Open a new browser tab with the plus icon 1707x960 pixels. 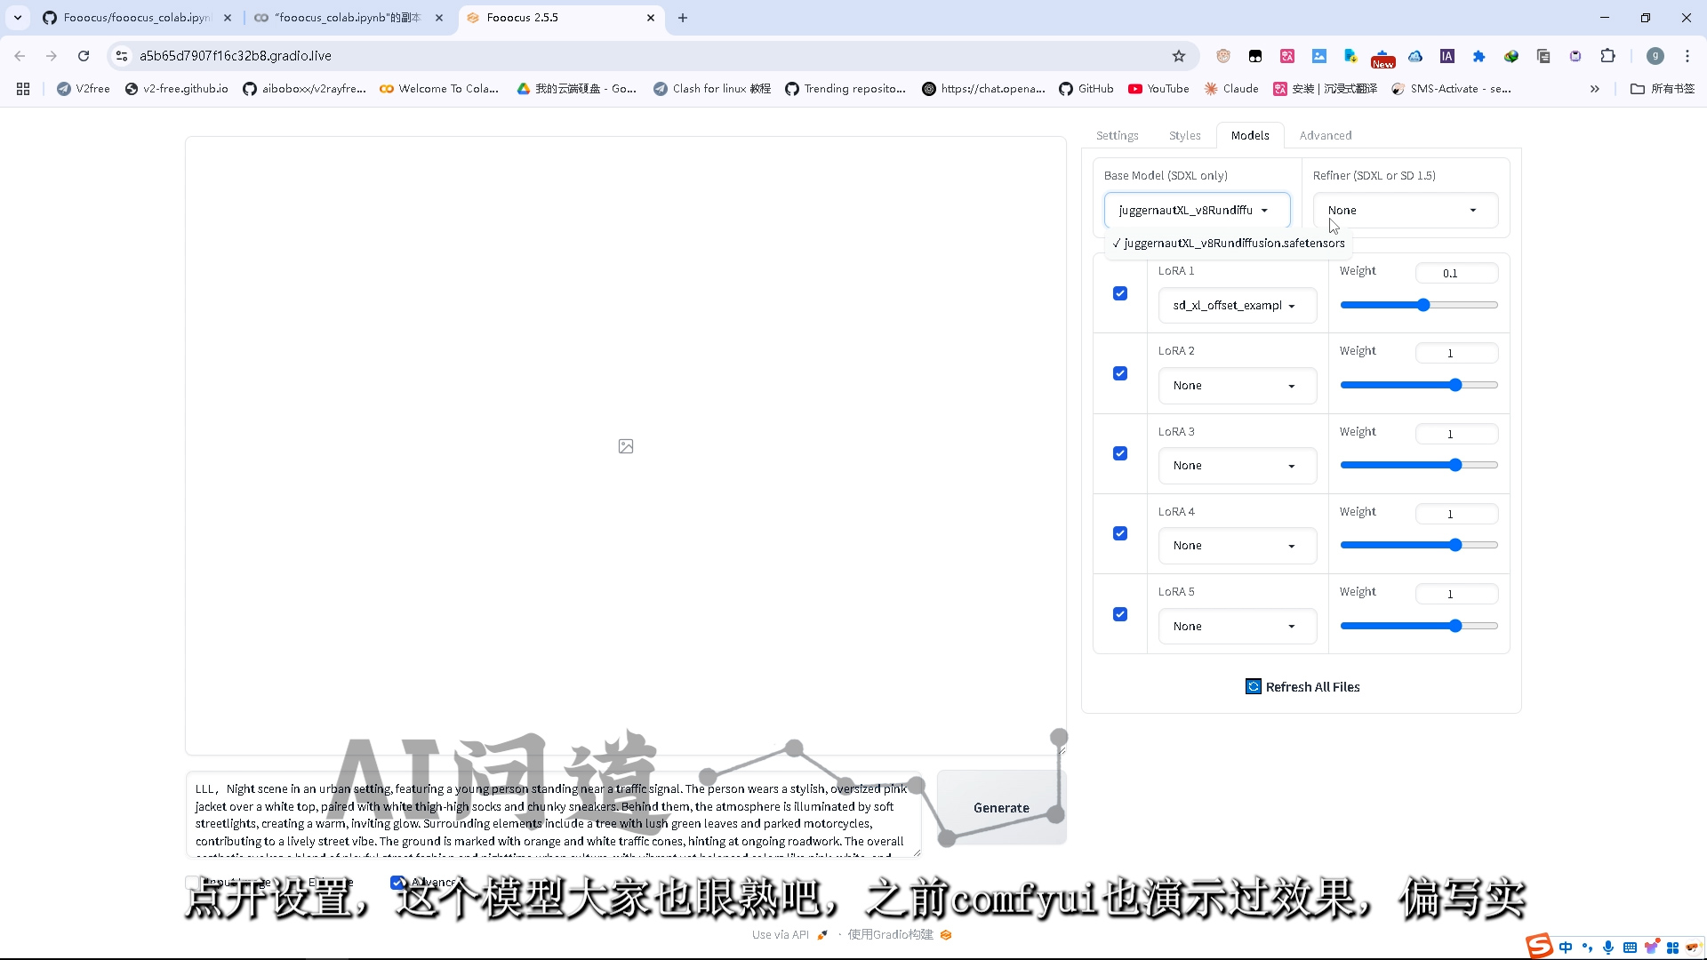[x=683, y=18]
